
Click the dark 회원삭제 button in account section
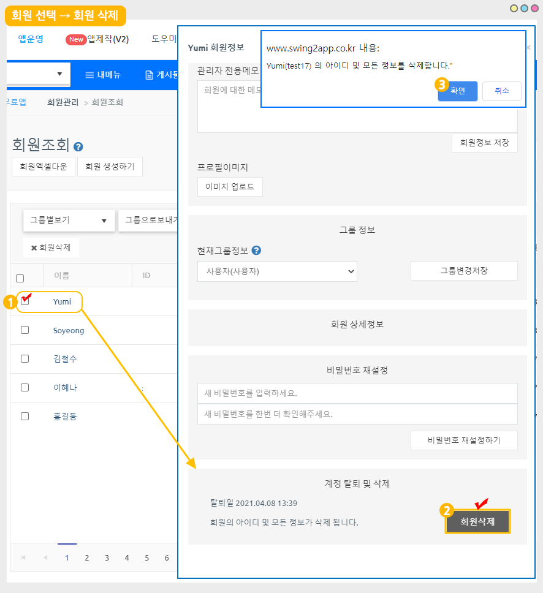pyautogui.click(x=477, y=522)
